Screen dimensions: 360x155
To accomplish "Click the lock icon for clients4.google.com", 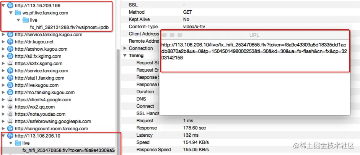I will coord(10,100).
